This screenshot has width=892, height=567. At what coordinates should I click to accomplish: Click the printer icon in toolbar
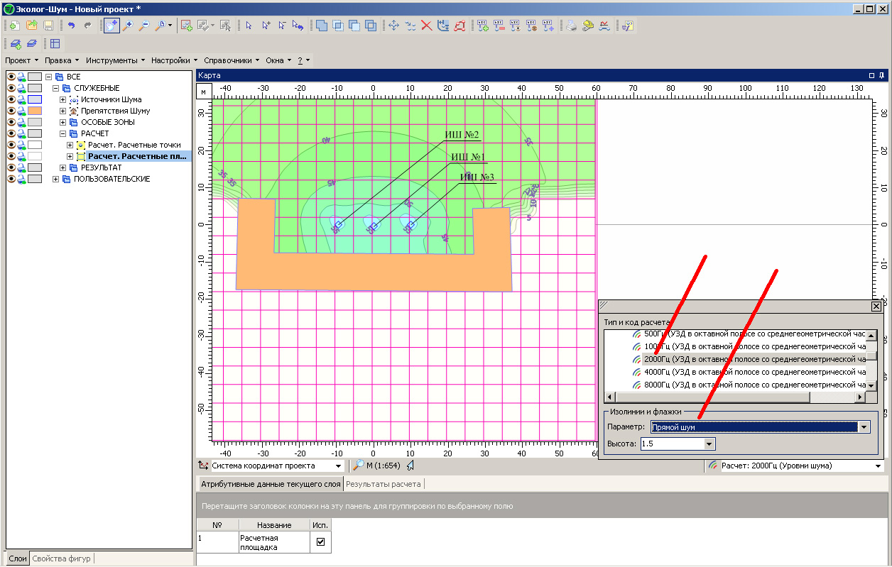[x=571, y=26]
